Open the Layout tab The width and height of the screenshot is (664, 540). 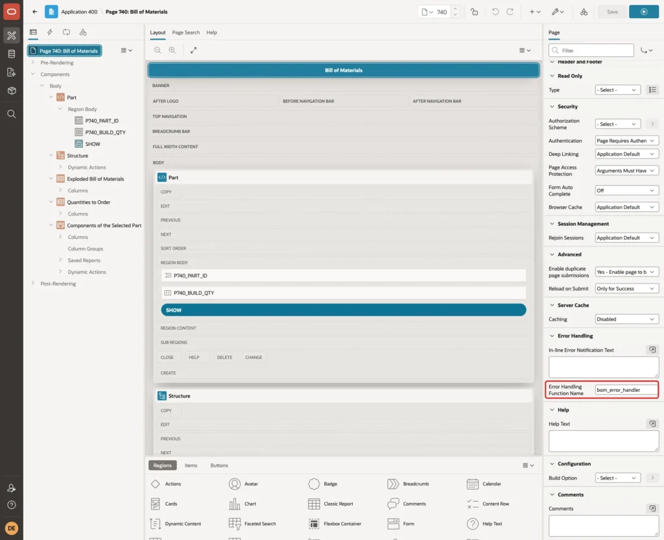(x=158, y=32)
